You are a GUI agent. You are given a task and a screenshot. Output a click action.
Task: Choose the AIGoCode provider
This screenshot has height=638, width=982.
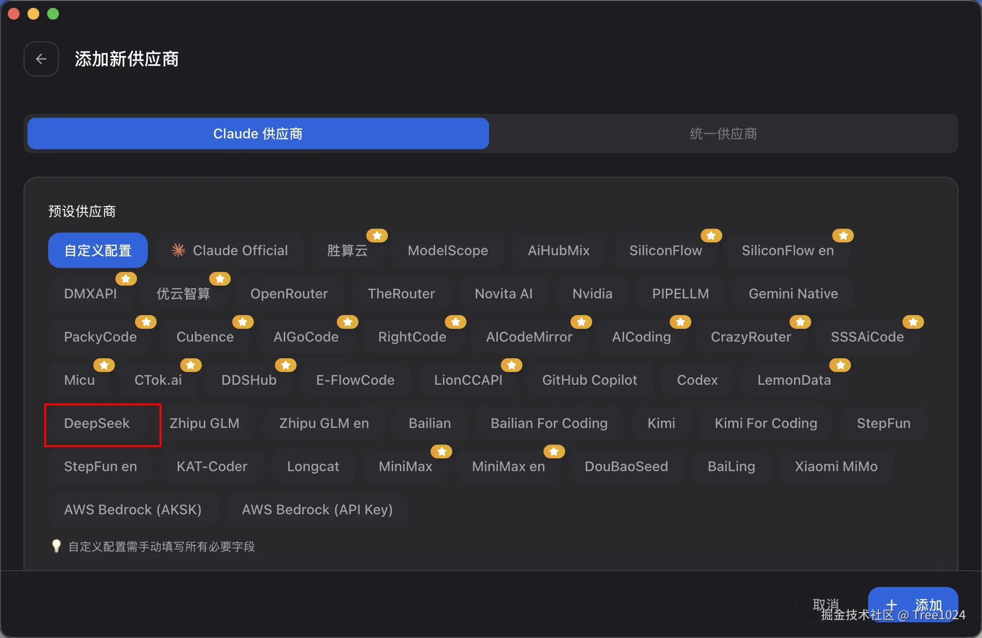coord(306,337)
